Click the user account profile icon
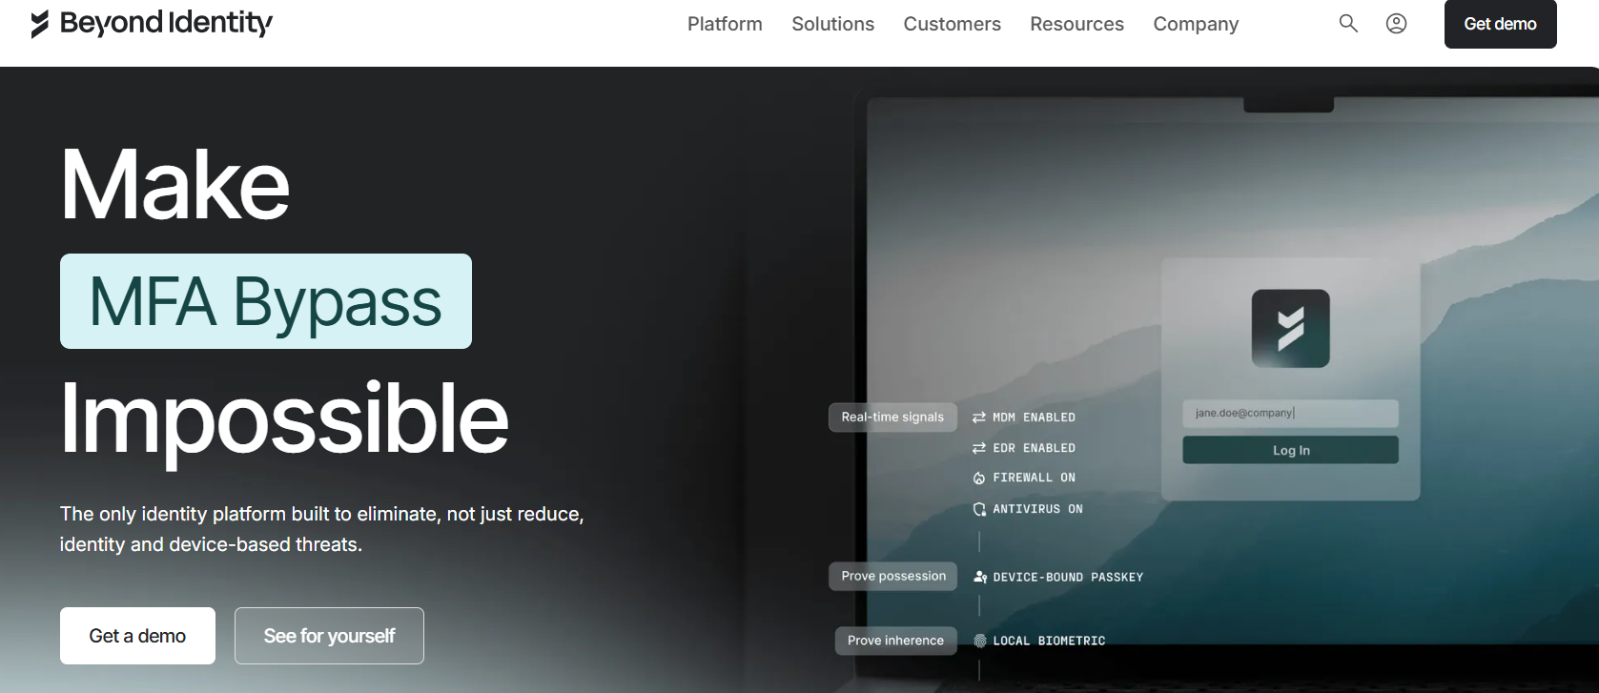 (x=1396, y=24)
